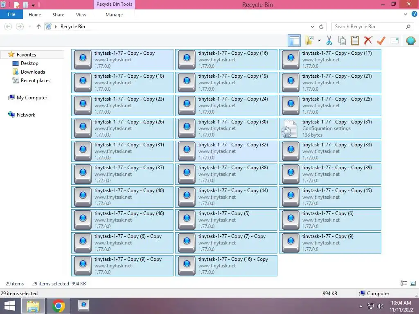Screen dimensions: 419x314
Task: Show hidden tray icons arrow
Action: coord(361,306)
